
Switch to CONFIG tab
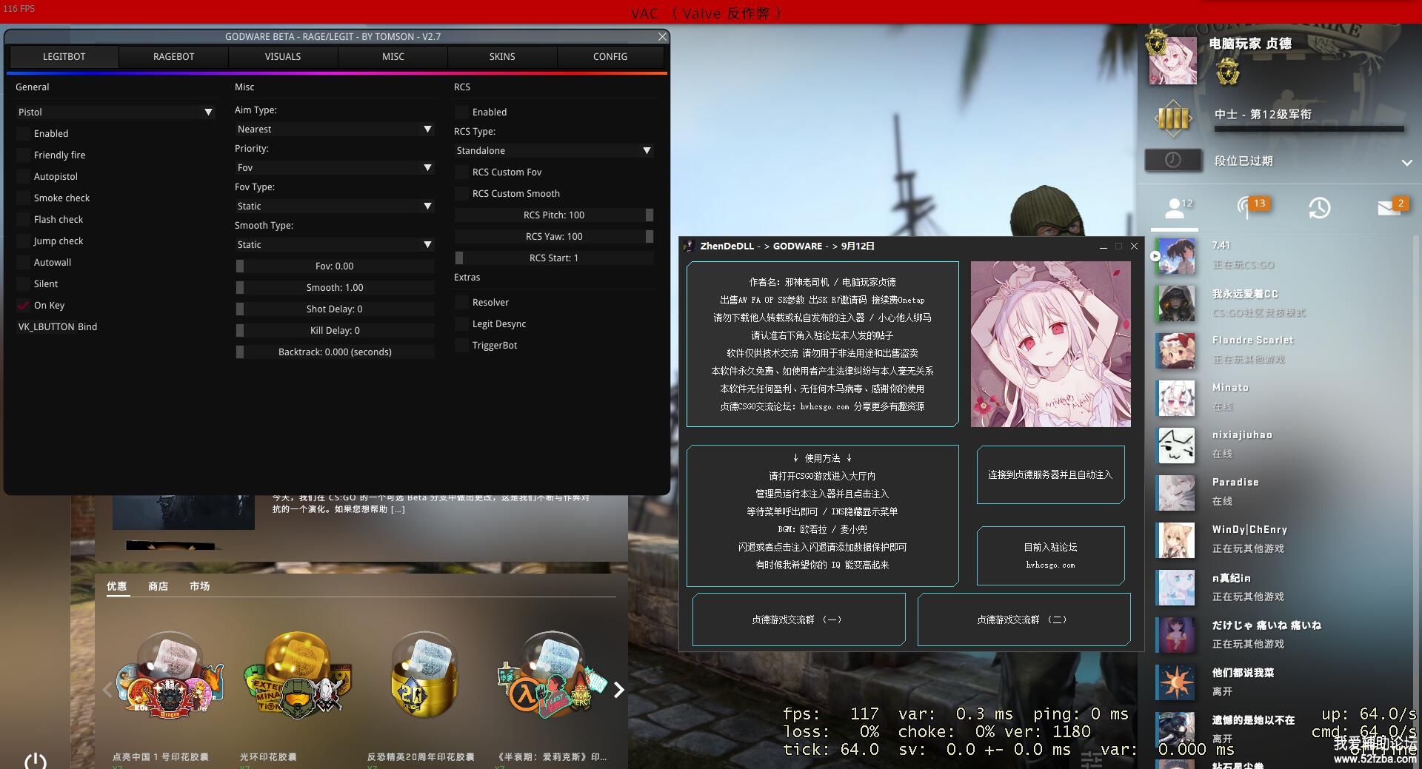pyautogui.click(x=610, y=56)
